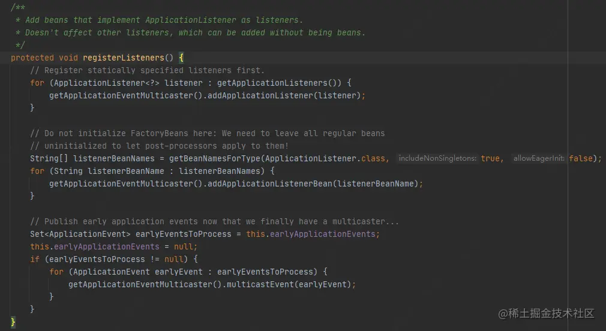The width and height of the screenshot is (606, 331).
Task: Click highlighted opening brace after registerListeners()
Action: click(181, 58)
